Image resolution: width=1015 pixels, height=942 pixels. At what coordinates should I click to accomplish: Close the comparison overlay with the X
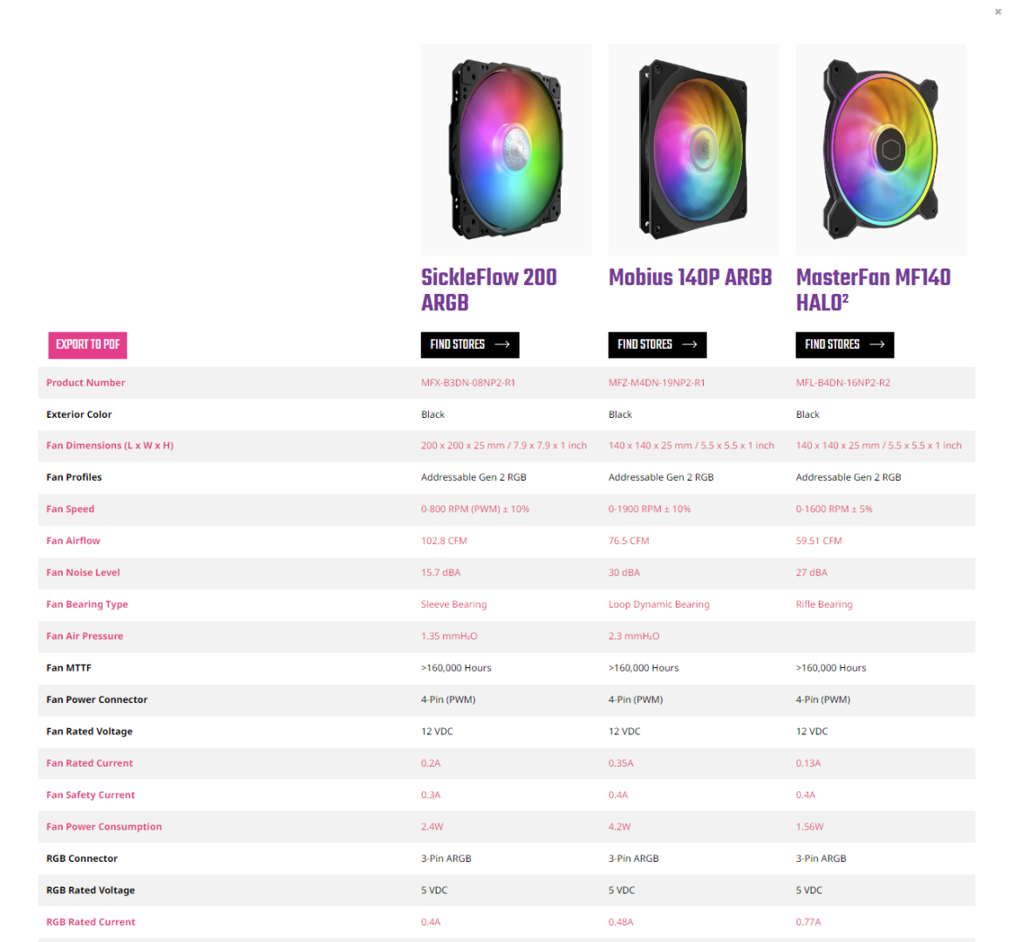click(x=998, y=11)
